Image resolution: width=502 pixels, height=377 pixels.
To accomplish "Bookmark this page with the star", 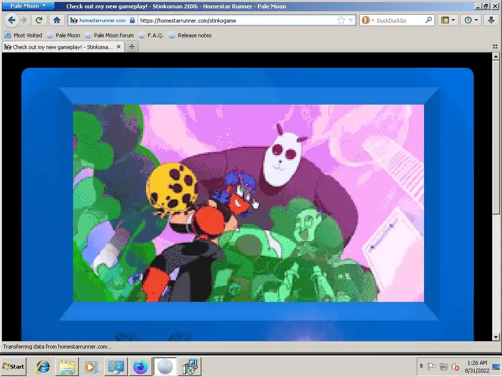I will click(341, 20).
